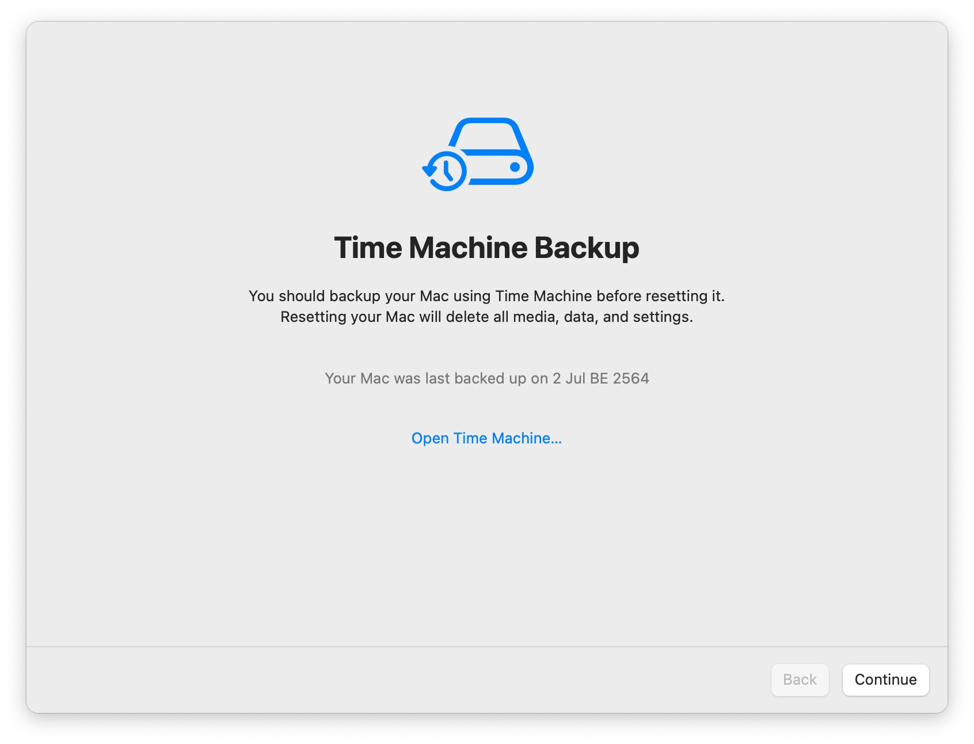
Task: Click the word "Backup" in the heading
Action: [x=586, y=248]
